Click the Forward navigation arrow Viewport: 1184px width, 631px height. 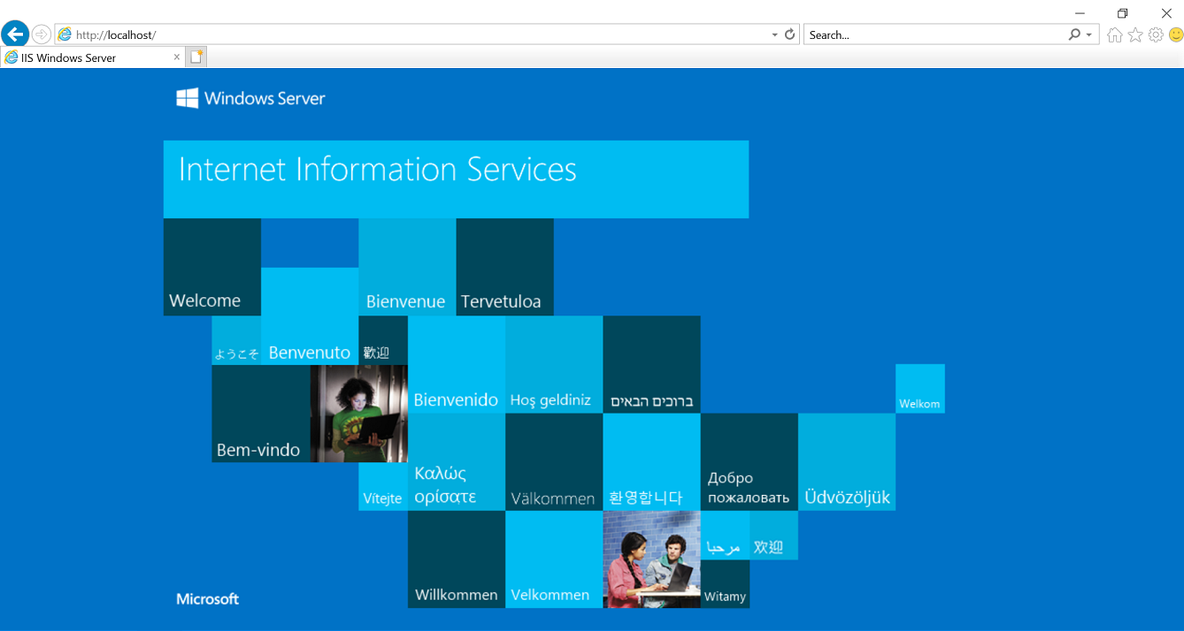click(x=42, y=34)
